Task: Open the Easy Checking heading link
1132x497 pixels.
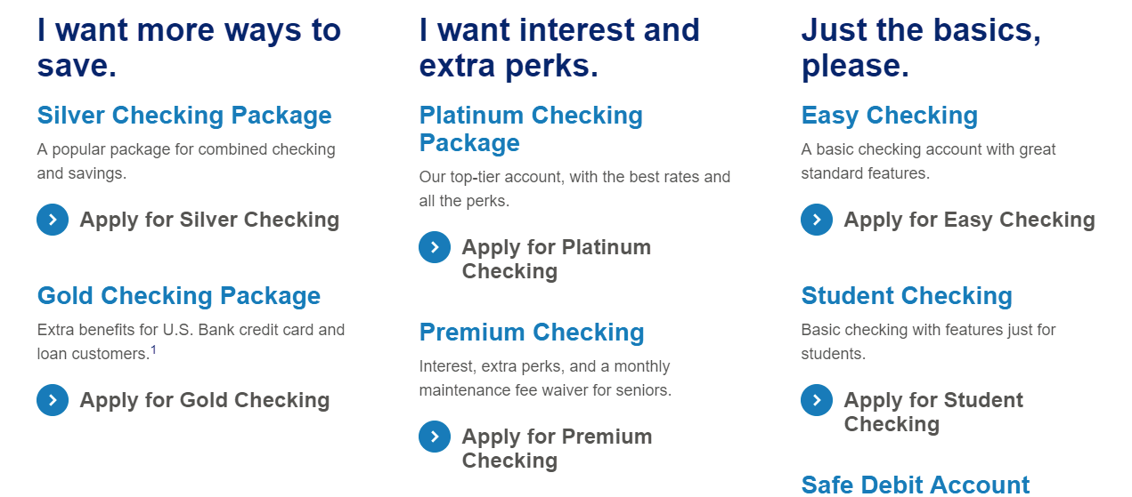Action: [890, 116]
